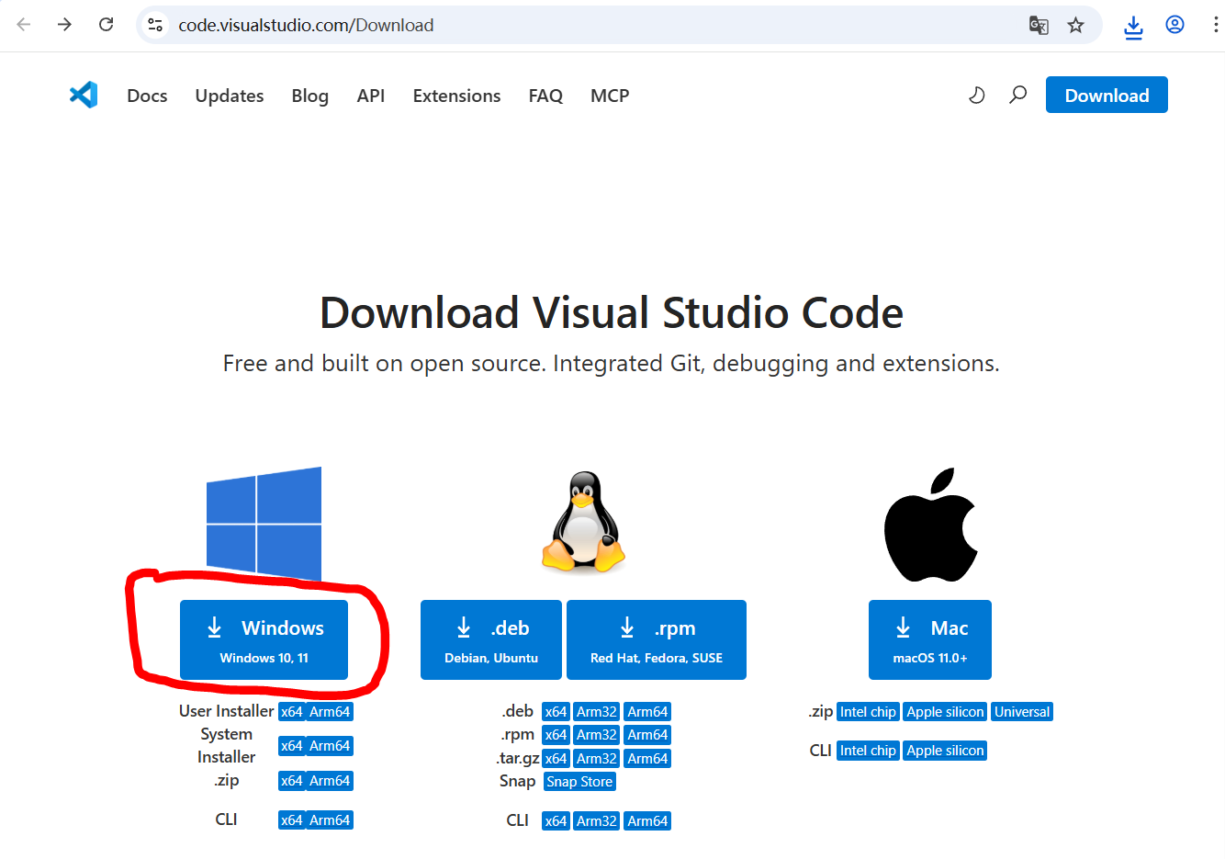Open the browser downloads icon
Screen dimensions: 1225x859
click(x=1133, y=27)
